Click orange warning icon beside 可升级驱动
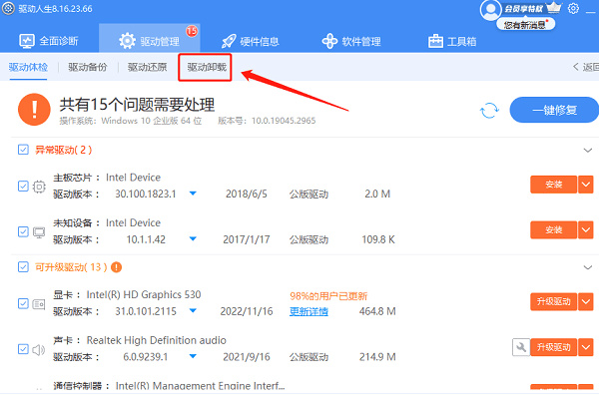Viewport: 599px width, 395px height. [116, 267]
